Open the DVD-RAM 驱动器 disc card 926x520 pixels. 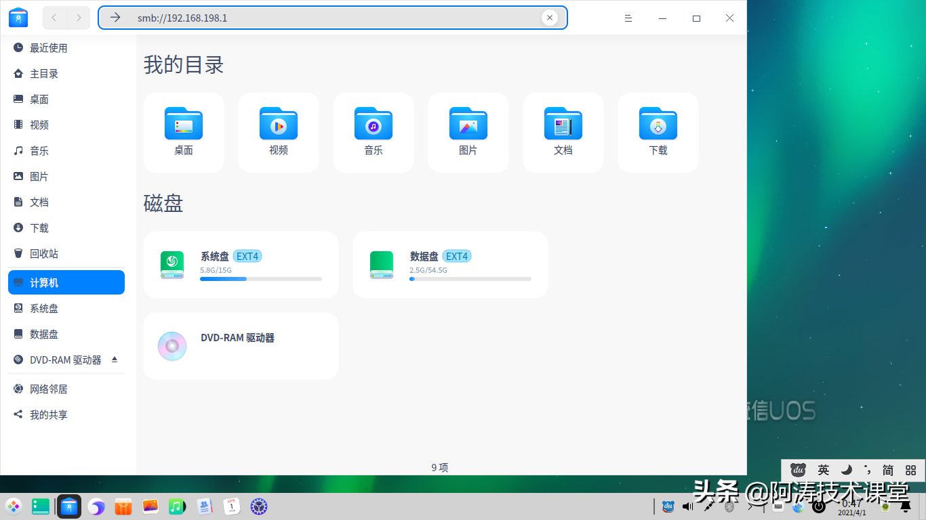(241, 346)
